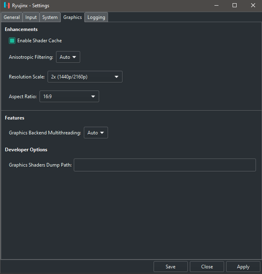Focus the Graphics Shaders Dump Path field
The width and height of the screenshot is (262, 274).
coord(165,165)
